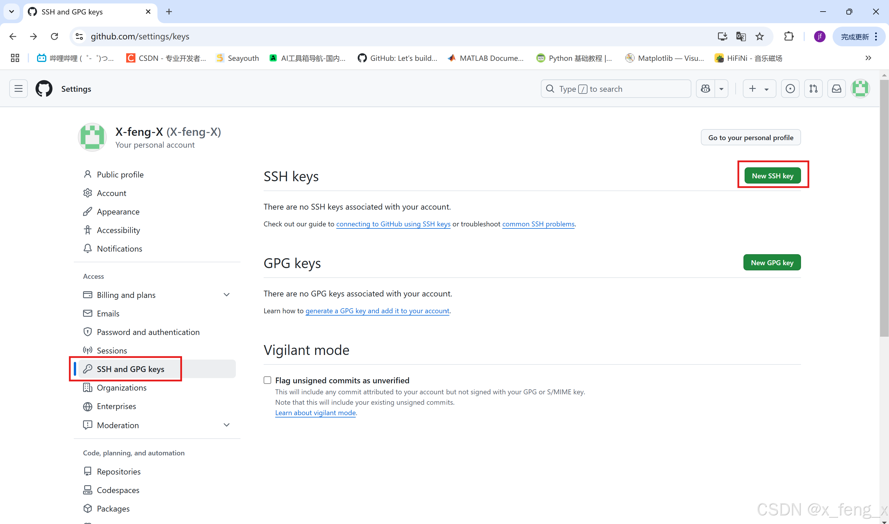The width and height of the screenshot is (889, 524).
Task: Select Password and authentication in sidebar
Action: point(148,332)
